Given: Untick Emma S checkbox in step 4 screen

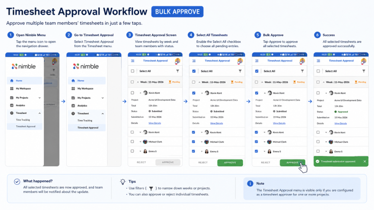Looking at the screenshot, I should [x=193, y=151].
